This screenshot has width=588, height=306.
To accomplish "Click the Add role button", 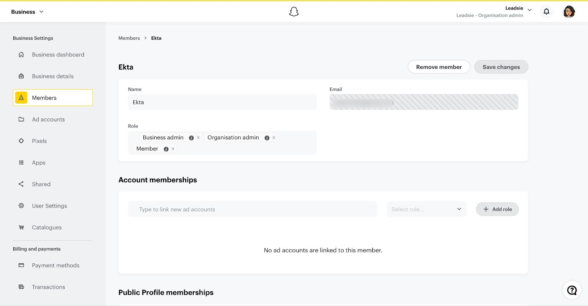I will pos(497,209).
